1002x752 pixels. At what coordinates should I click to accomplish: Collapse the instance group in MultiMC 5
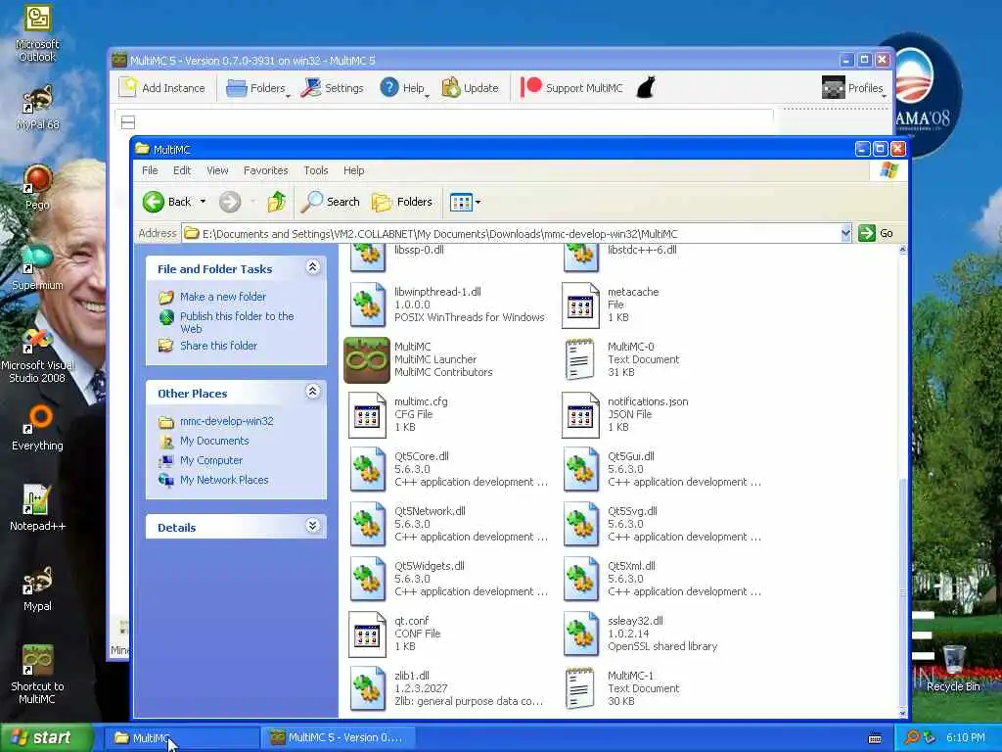point(128,121)
